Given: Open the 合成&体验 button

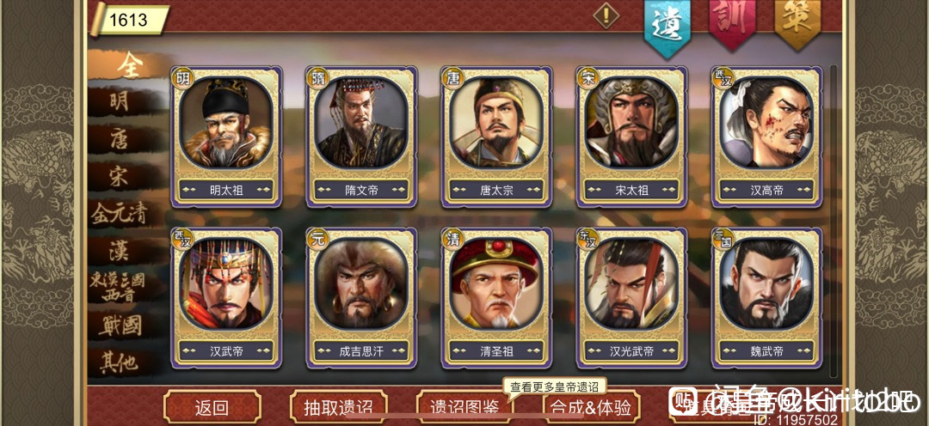Looking at the screenshot, I should point(592,408).
